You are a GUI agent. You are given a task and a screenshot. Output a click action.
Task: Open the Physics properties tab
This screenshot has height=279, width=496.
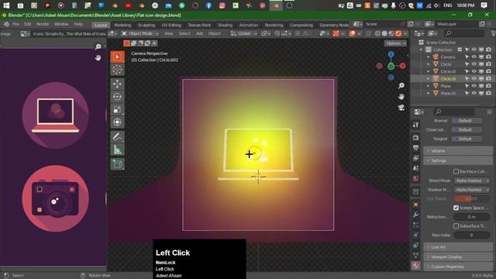coord(415,235)
